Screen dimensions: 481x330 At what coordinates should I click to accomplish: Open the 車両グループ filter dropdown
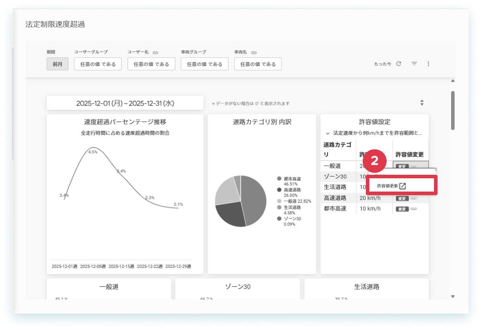(x=204, y=64)
